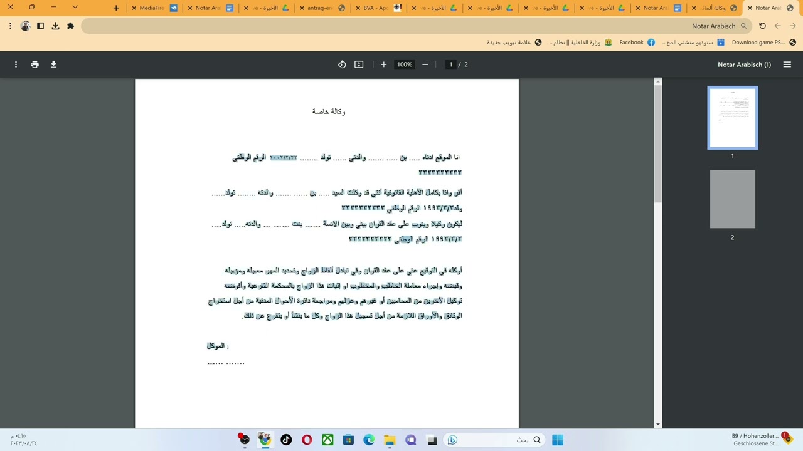This screenshot has height=451, width=803.
Task: Switch to the وكالة tab
Action: 715,8
